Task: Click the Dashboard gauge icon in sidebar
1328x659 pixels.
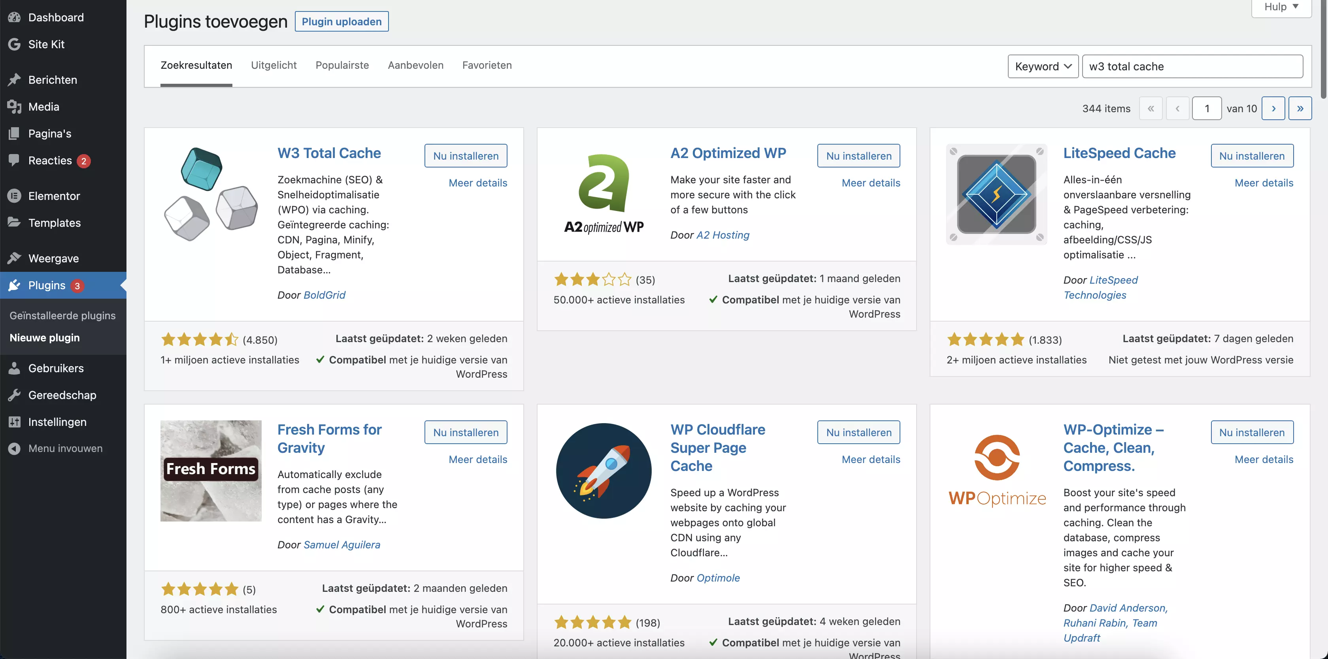Action: pyautogui.click(x=14, y=17)
